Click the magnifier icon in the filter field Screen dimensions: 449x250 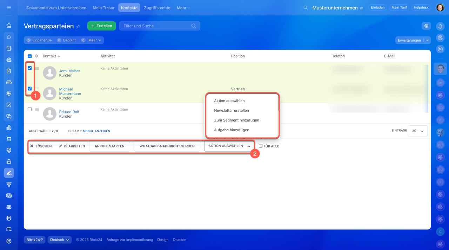pos(194,26)
